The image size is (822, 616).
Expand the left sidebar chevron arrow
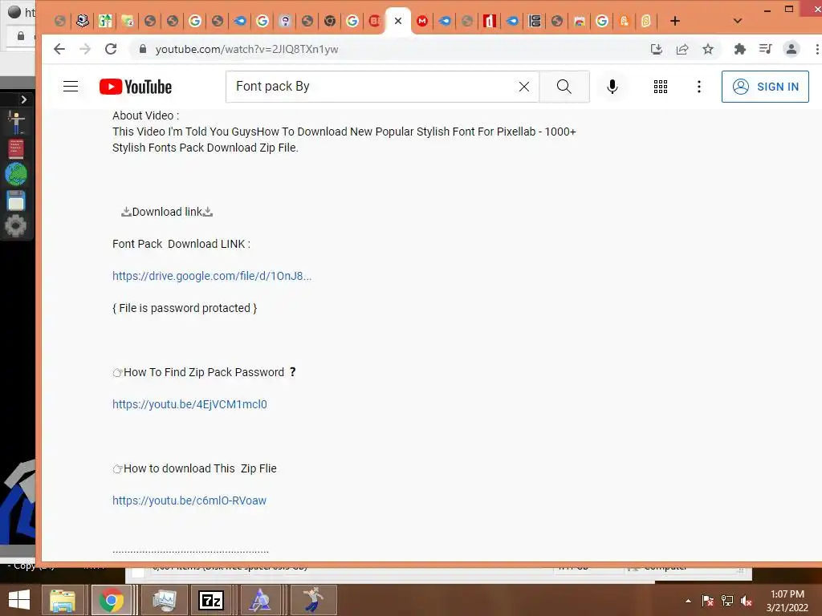click(x=23, y=99)
